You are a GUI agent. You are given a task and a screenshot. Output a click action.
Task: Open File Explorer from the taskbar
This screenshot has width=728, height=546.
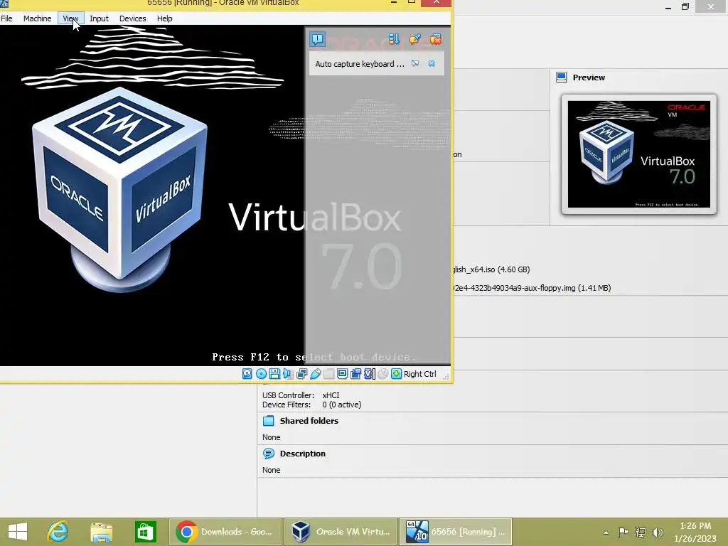click(101, 532)
